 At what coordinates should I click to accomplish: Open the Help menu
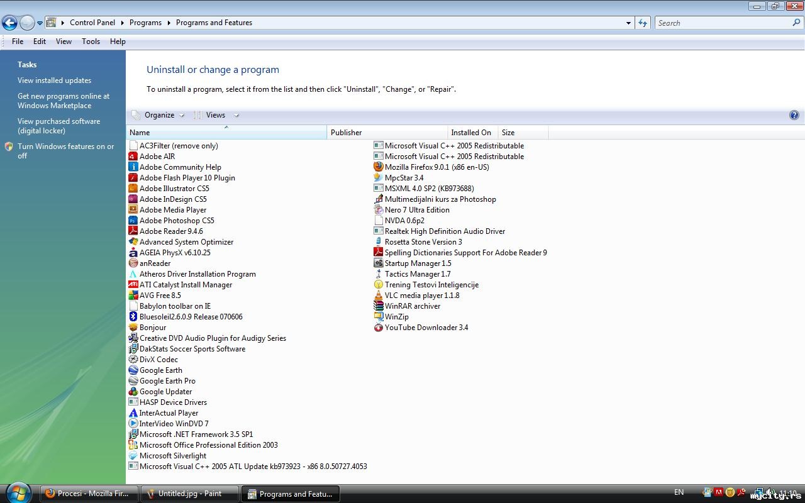point(118,41)
